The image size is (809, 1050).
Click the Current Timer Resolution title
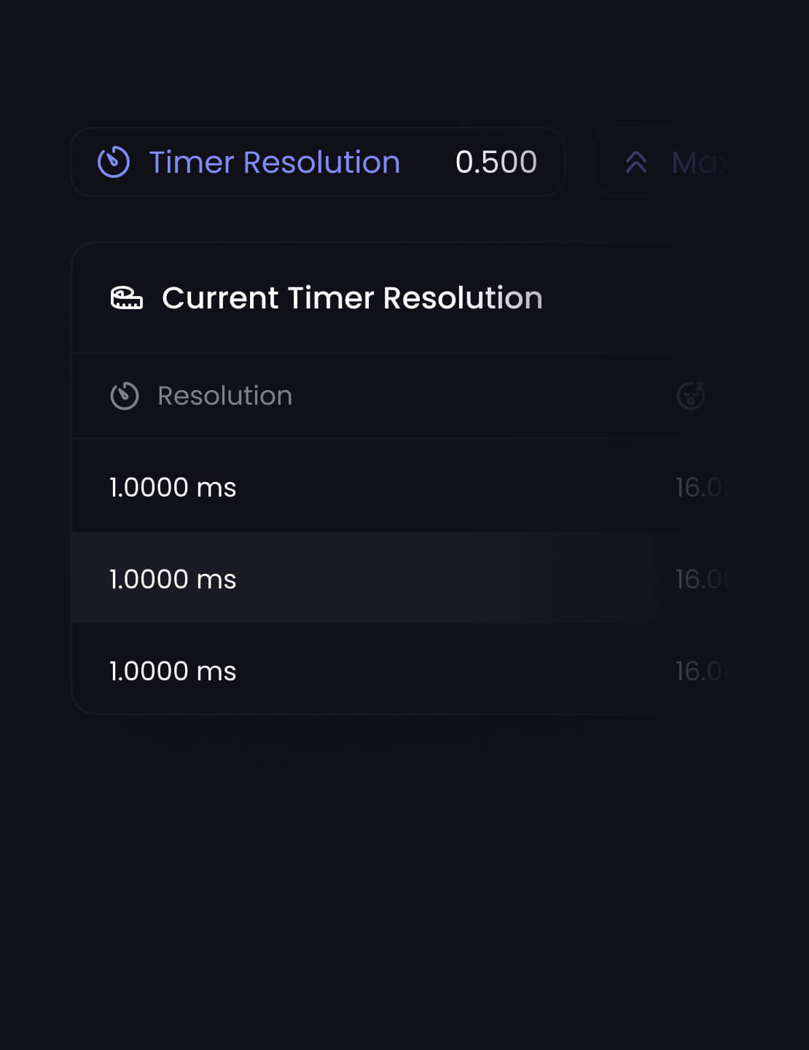coord(352,297)
